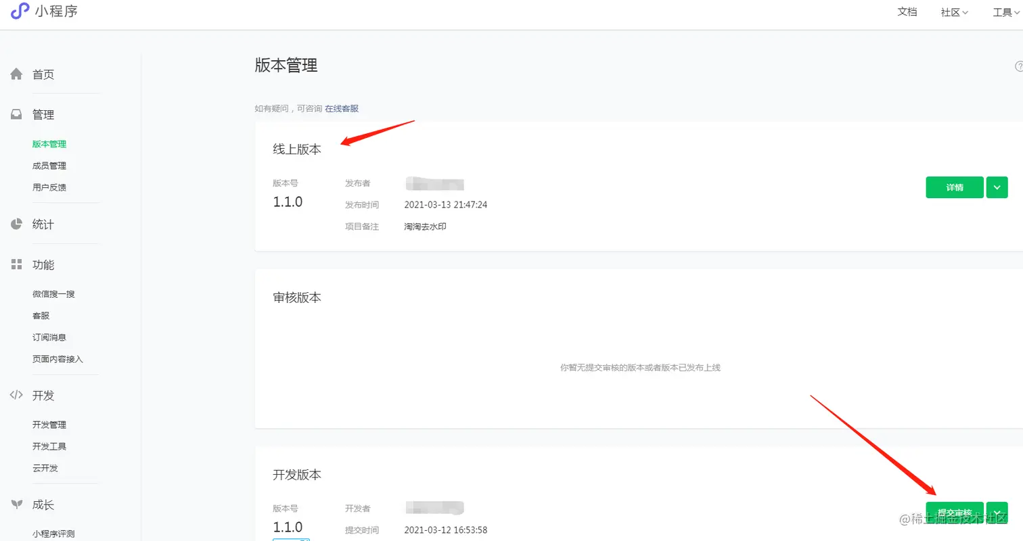Open 微信搜一搜 feature
The height and width of the screenshot is (541, 1023).
click(53, 294)
